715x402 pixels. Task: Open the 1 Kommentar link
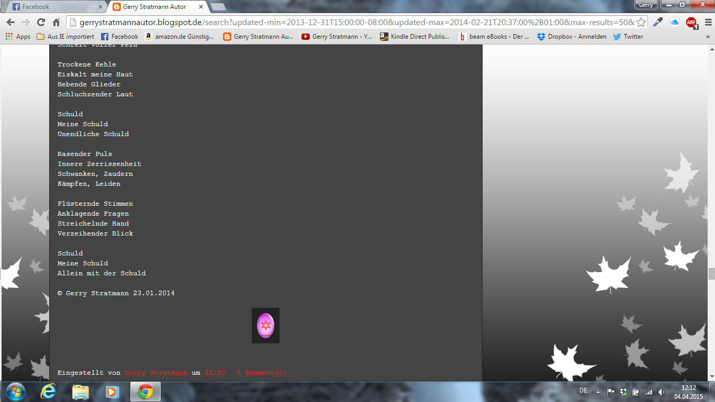pos(262,373)
